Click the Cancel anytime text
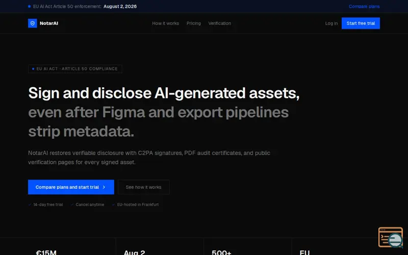 (90, 205)
